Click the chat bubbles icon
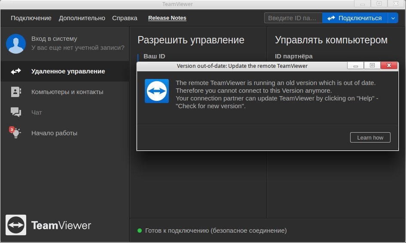The height and width of the screenshot is (243, 406). [x=16, y=112]
